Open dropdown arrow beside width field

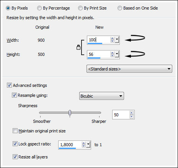click(x=117, y=40)
